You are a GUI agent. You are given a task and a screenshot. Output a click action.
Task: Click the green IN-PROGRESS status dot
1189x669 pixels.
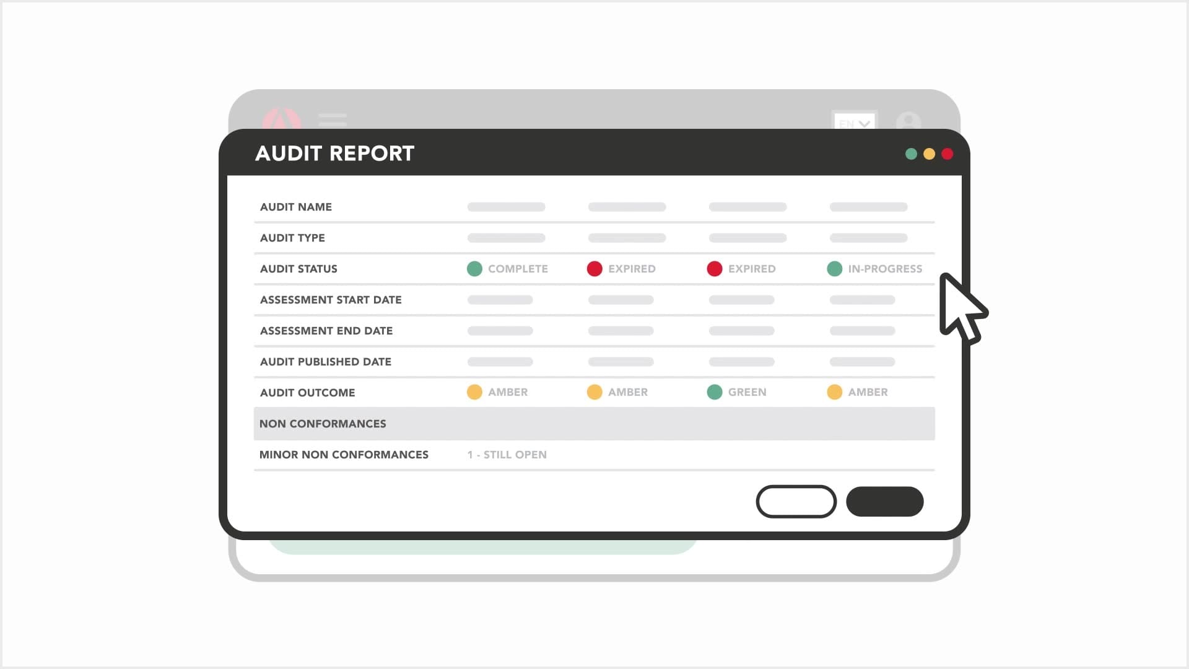(x=834, y=268)
